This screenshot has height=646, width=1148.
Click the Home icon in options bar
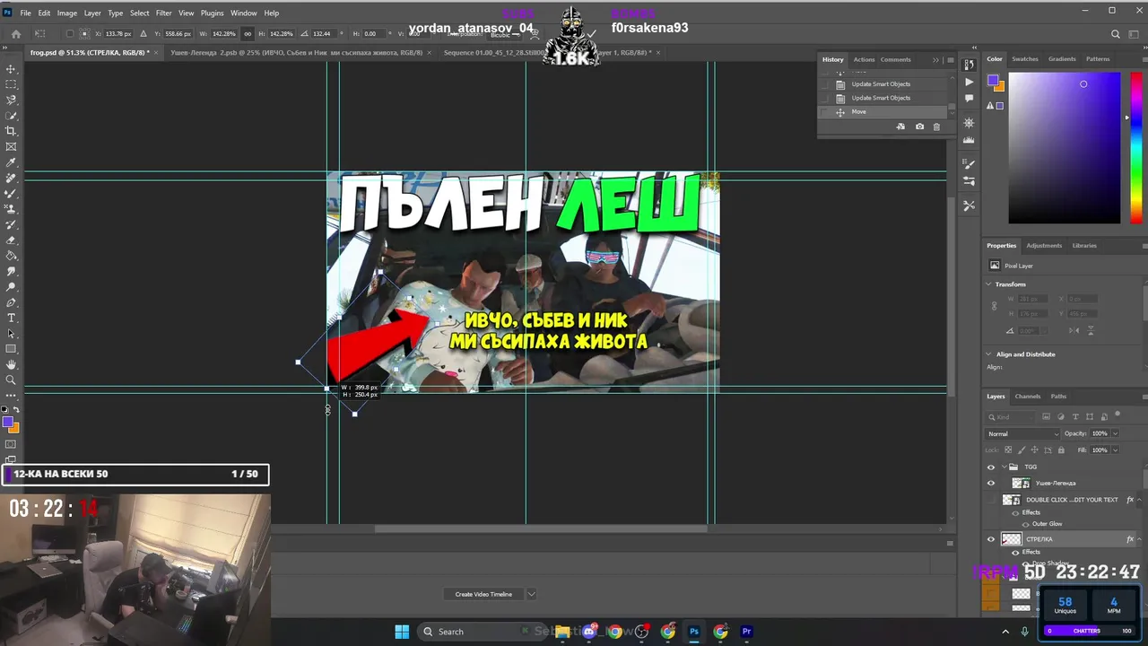tap(15, 34)
